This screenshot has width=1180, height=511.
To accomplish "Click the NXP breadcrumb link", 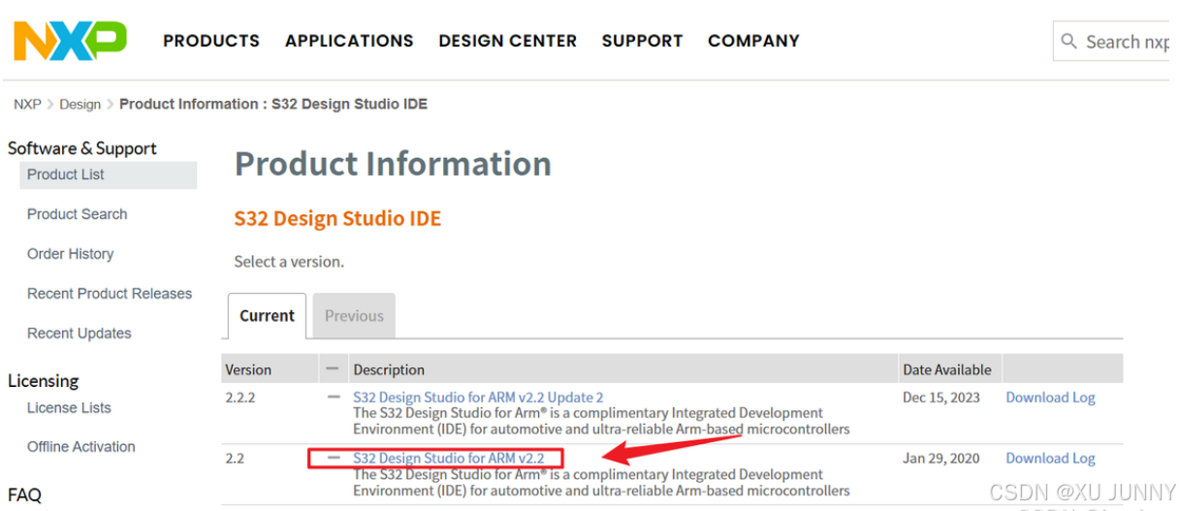I will click(27, 104).
